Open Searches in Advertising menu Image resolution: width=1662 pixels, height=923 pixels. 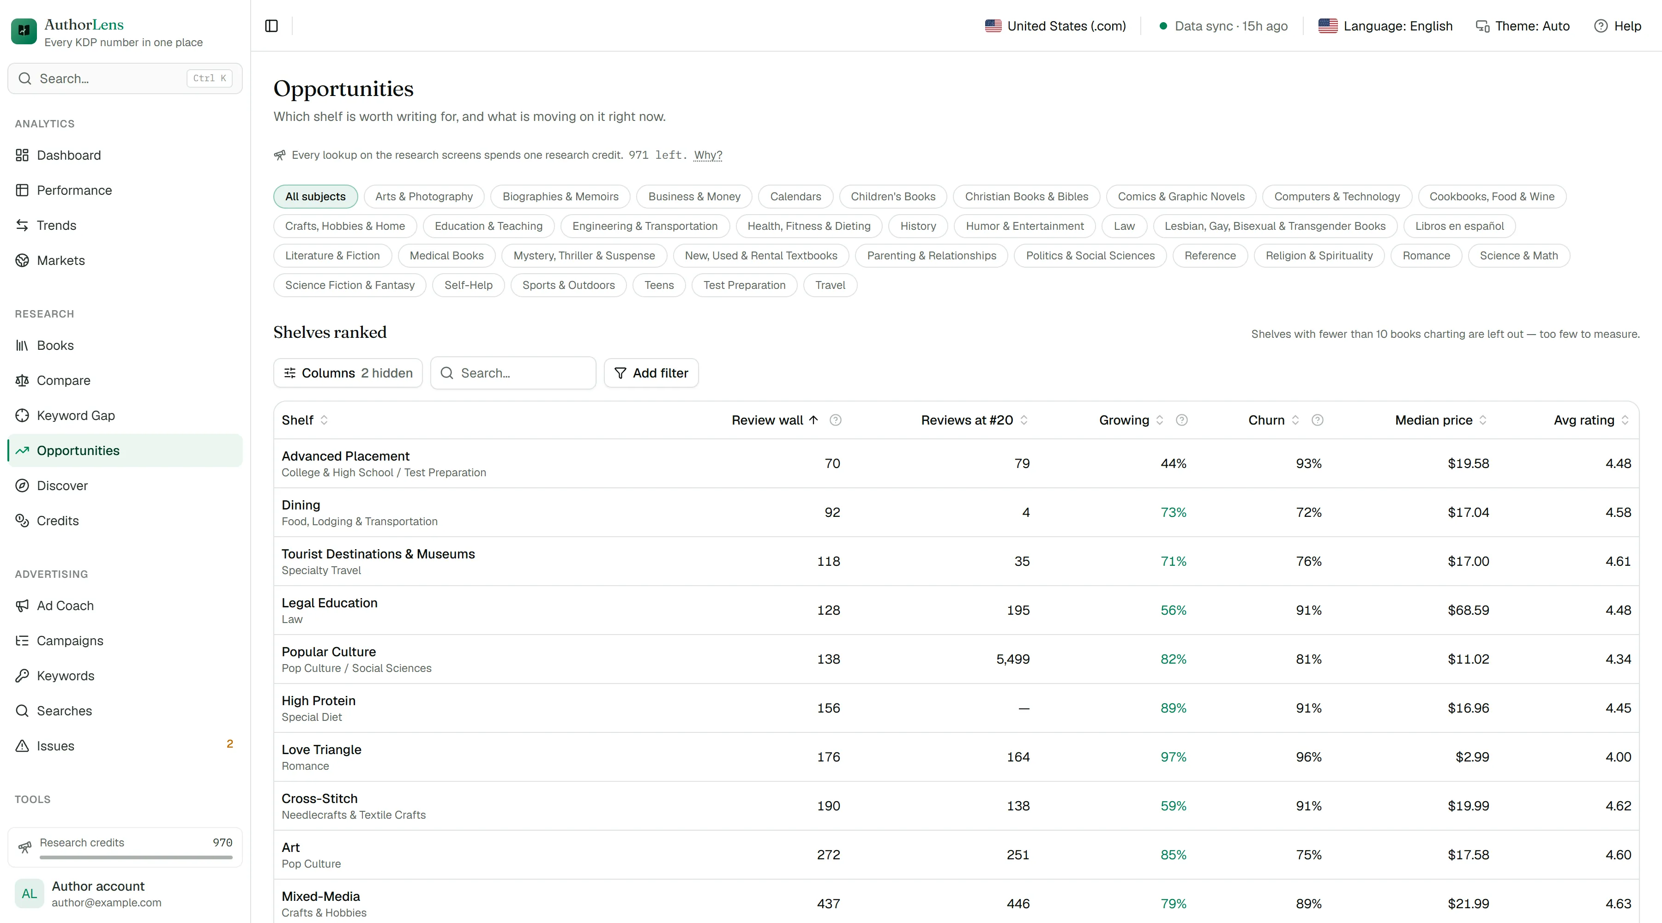pyautogui.click(x=125, y=711)
